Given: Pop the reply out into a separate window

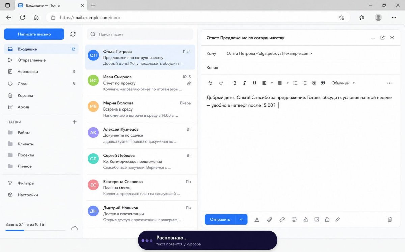Looking at the screenshot, I should (x=382, y=38).
